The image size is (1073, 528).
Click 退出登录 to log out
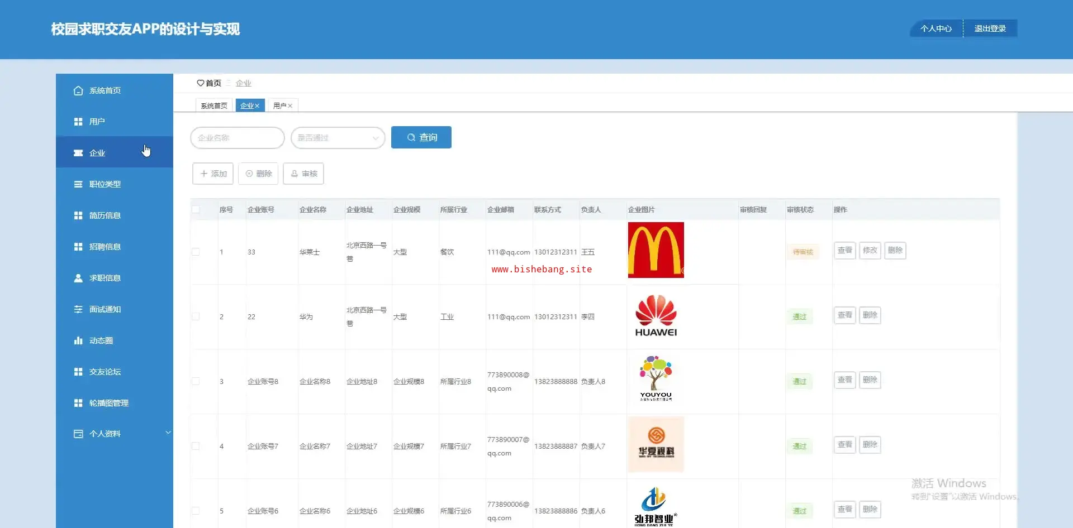click(x=990, y=28)
